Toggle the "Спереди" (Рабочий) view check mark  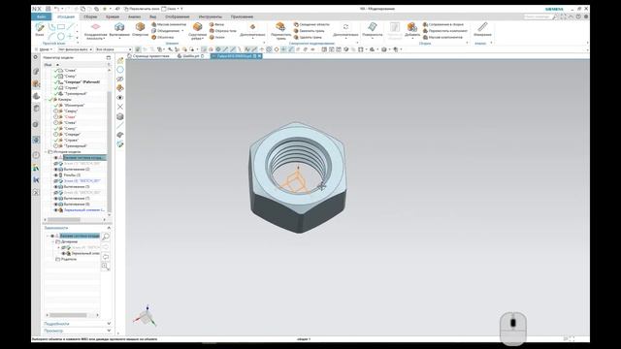click(56, 81)
